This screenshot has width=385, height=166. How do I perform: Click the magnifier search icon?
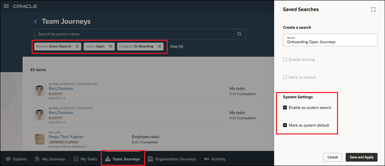tap(239, 34)
